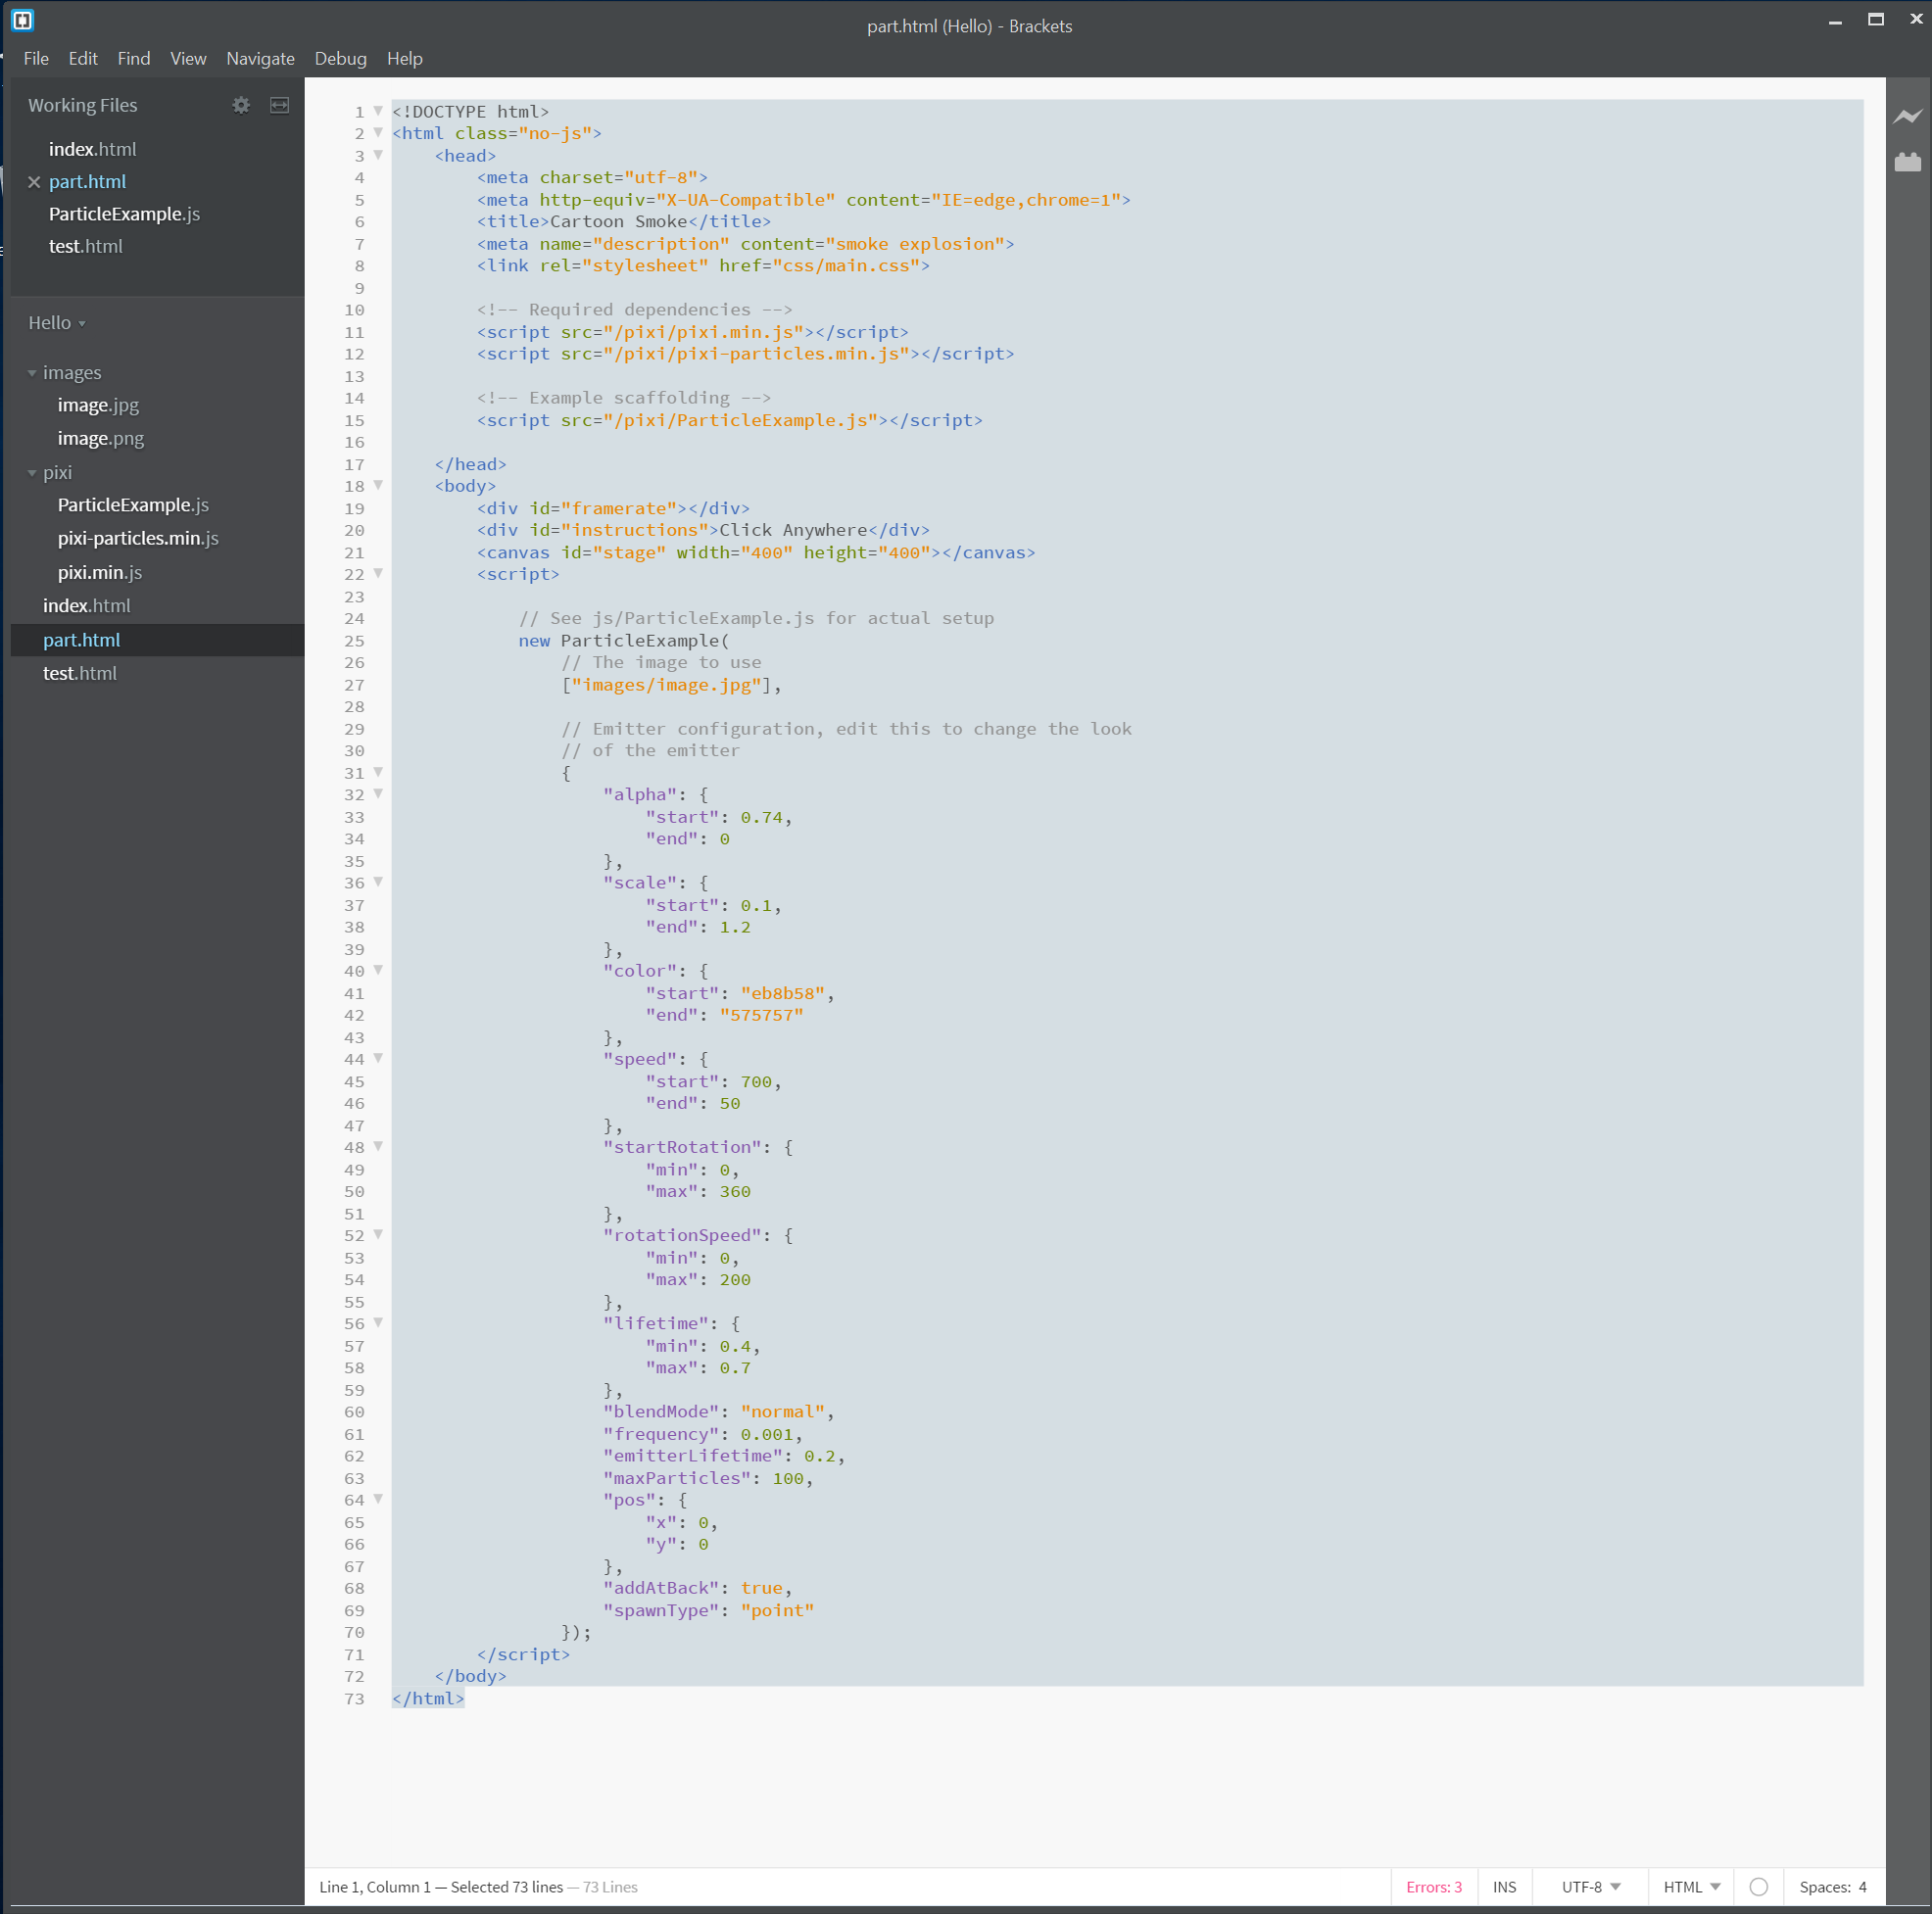This screenshot has height=1914, width=1932.
Task: Close part.html using its X icon
Action: click(34, 182)
